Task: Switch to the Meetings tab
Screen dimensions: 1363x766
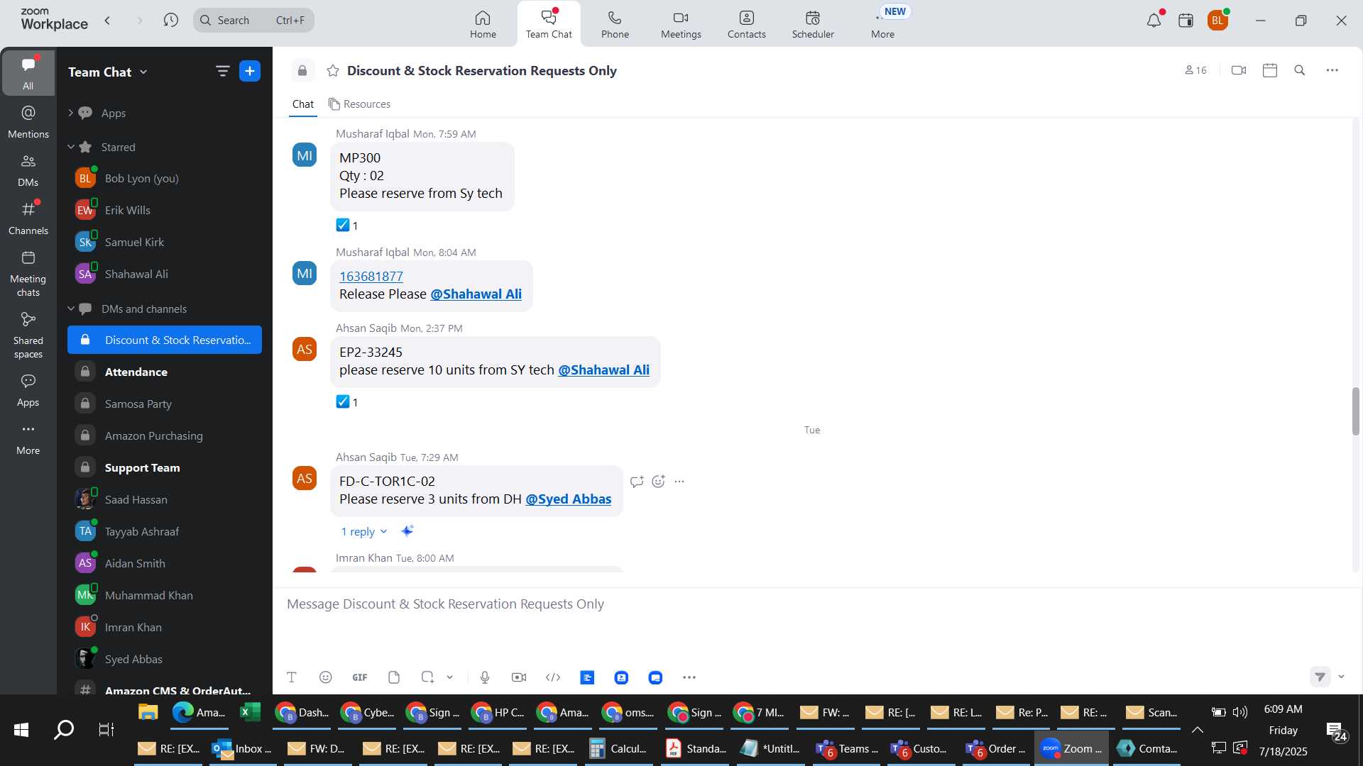Action: [x=681, y=24]
